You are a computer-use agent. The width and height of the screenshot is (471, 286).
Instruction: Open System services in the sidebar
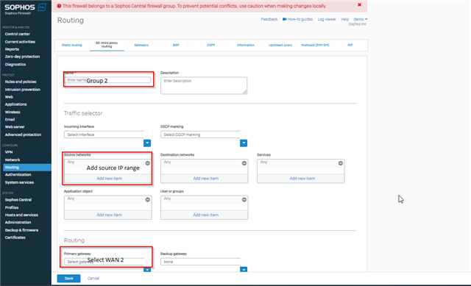tap(19, 182)
